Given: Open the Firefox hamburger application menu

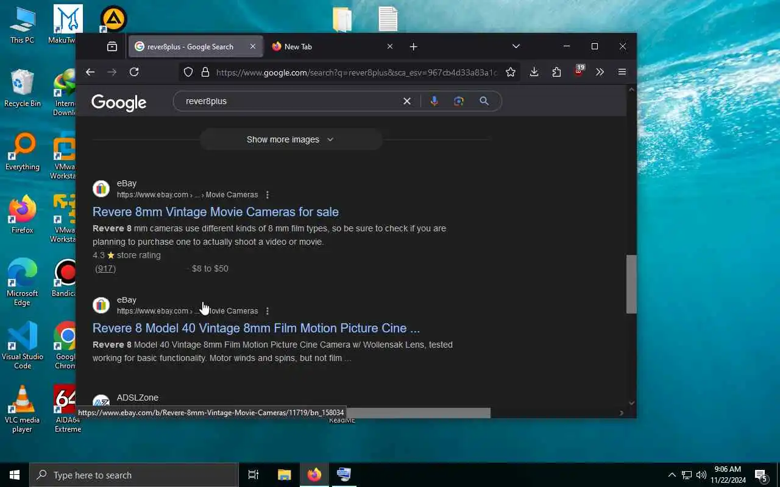Looking at the screenshot, I should point(622,72).
